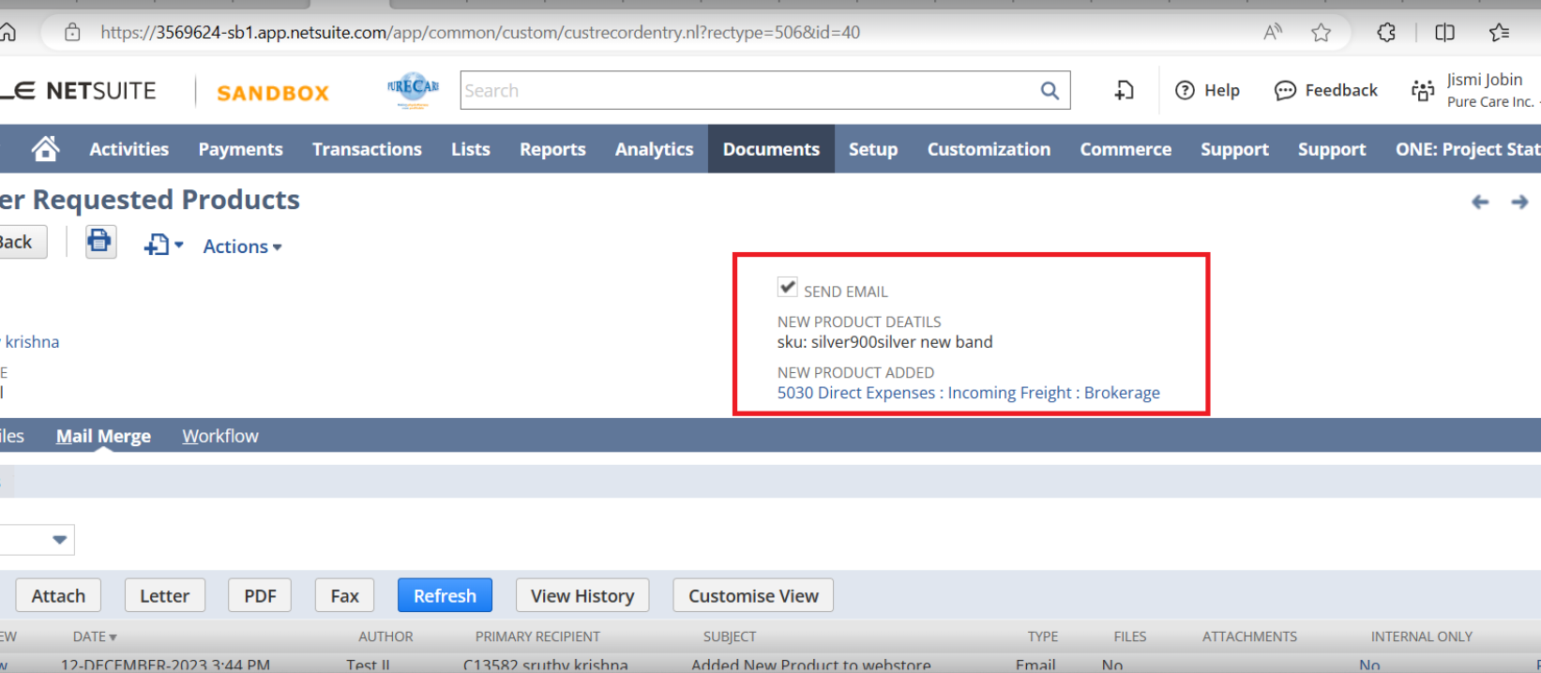The image size is (1541, 673).
Task: Open the 5030 Direct Expenses Brokerage link
Action: [968, 393]
